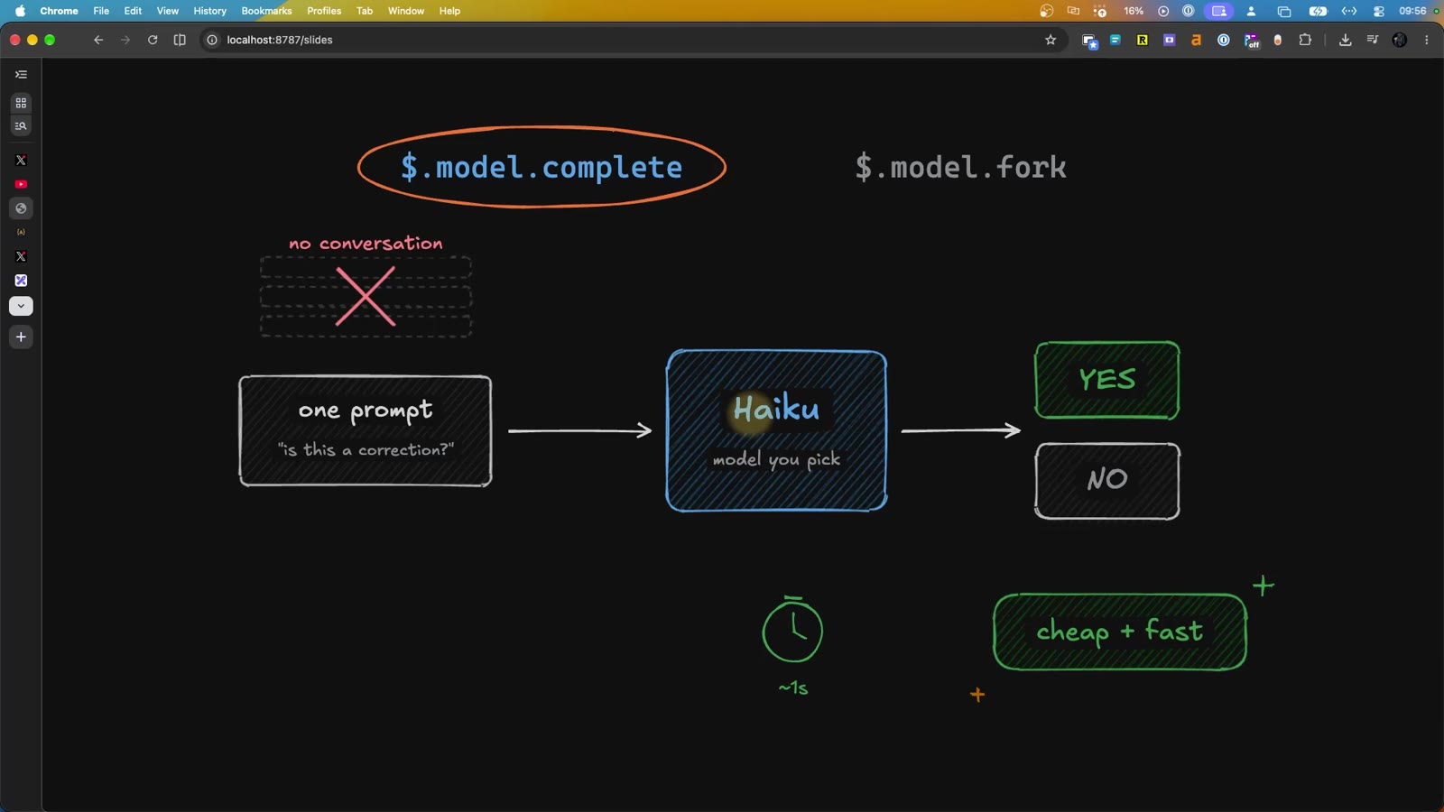1444x812 pixels.
Task: Open the Profiles menu
Action: coord(324,11)
